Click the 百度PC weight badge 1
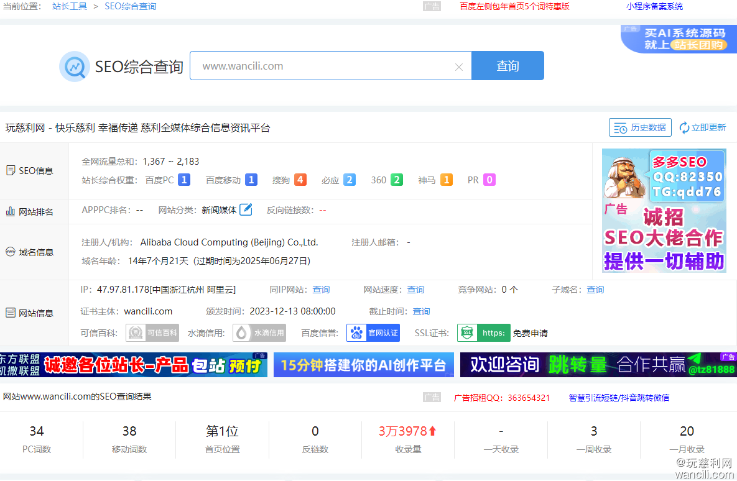The height and width of the screenshot is (481, 737). [x=184, y=180]
